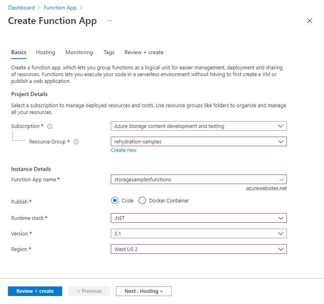
Task: Click the Create new resource group link
Action: (x=124, y=150)
